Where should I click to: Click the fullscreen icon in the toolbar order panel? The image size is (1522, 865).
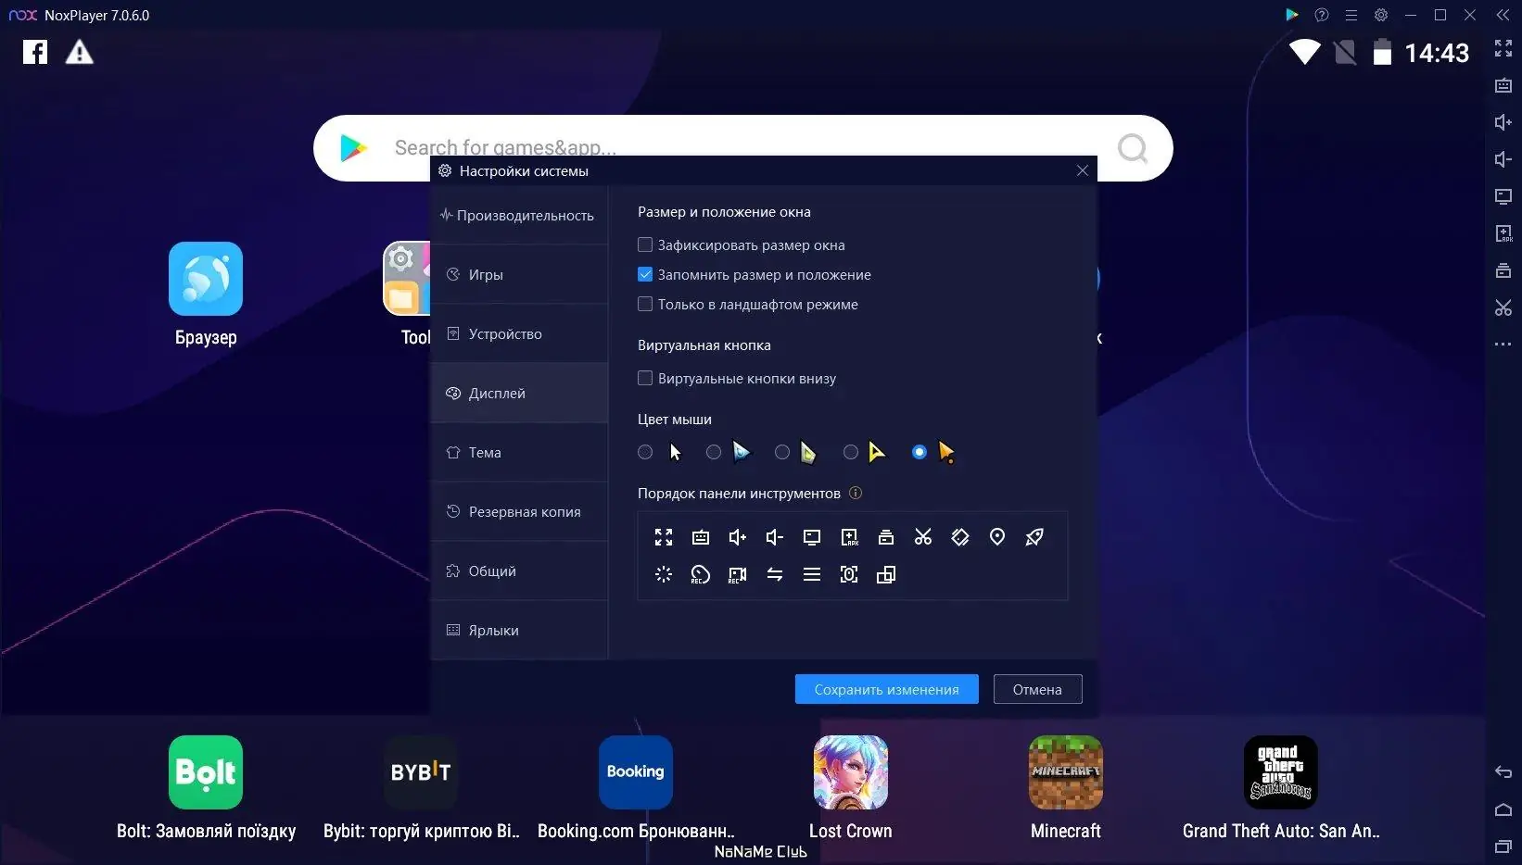(x=664, y=537)
